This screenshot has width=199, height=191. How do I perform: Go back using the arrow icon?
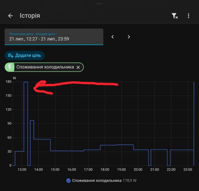(11, 16)
